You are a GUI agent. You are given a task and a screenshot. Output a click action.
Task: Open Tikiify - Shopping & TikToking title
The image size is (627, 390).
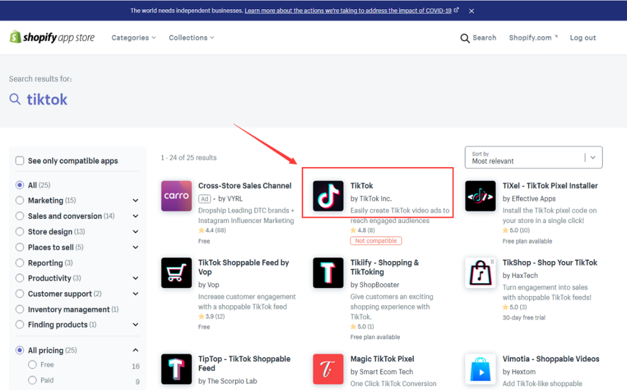click(385, 267)
